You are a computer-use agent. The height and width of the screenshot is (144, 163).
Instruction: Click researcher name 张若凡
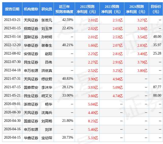click(47, 20)
